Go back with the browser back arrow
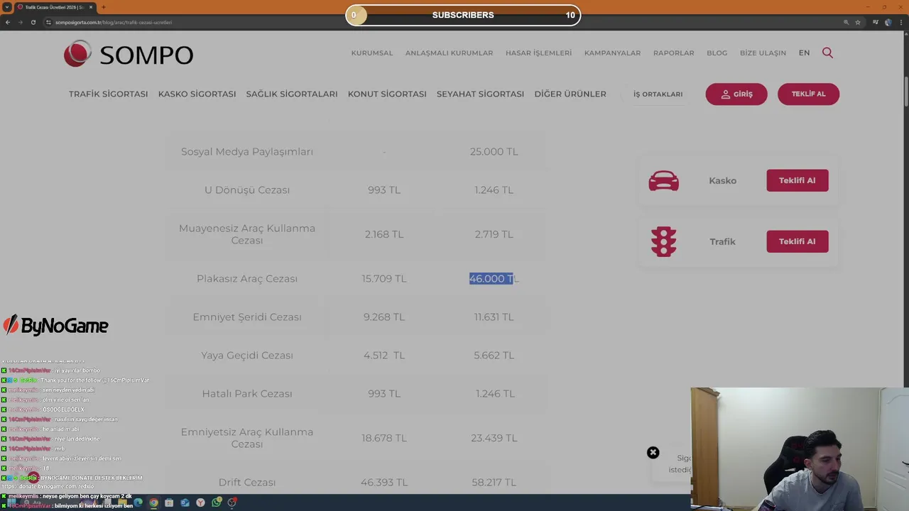 pyautogui.click(x=8, y=22)
